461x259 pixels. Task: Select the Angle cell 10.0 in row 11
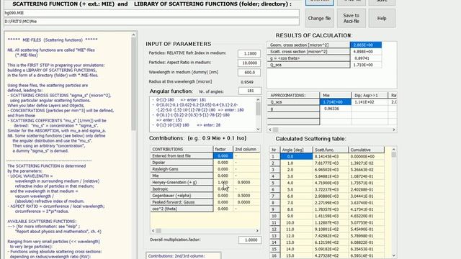pyautogui.click(x=296, y=222)
